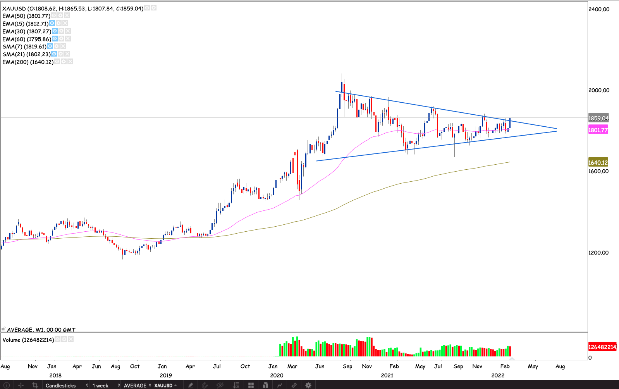This screenshot has width=619, height=389.
Task: Remove the SMA(7) indicator
Action: [63, 46]
